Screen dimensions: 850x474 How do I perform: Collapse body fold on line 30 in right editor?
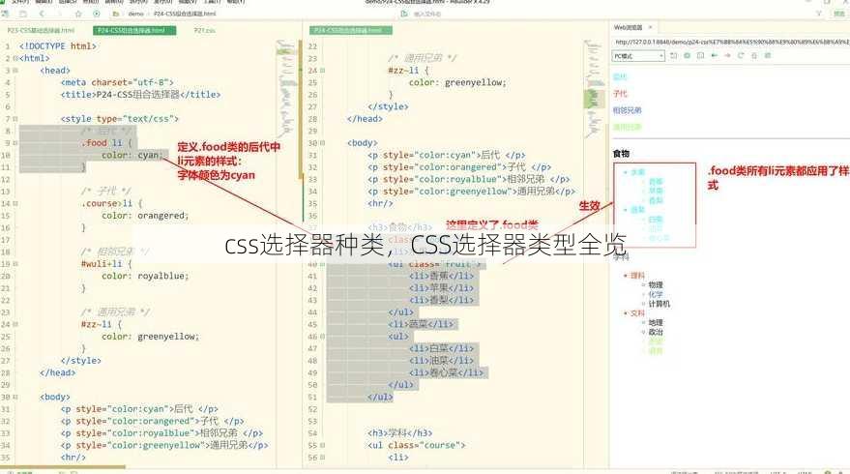323,143
